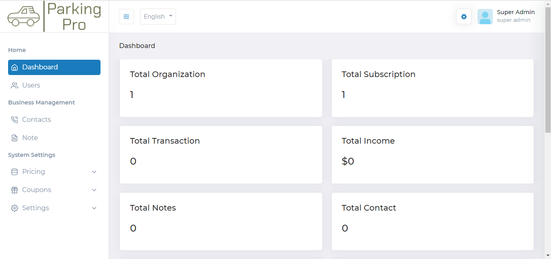This screenshot has width=551, height=259.
Task: Click the blue gear settings icon
Action: pos(464,17)
